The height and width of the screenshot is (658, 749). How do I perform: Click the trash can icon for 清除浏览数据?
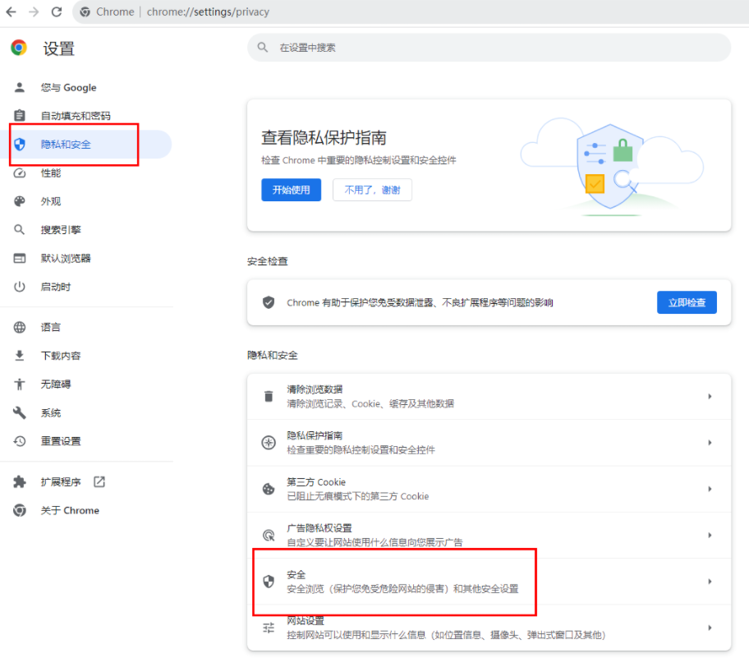[x=269, y=396]
